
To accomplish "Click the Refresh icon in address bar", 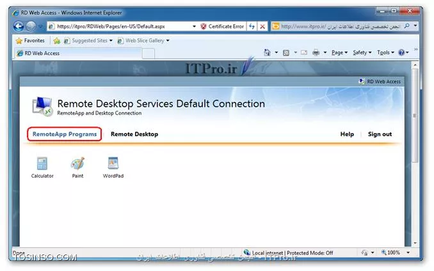I will point(252,26).
